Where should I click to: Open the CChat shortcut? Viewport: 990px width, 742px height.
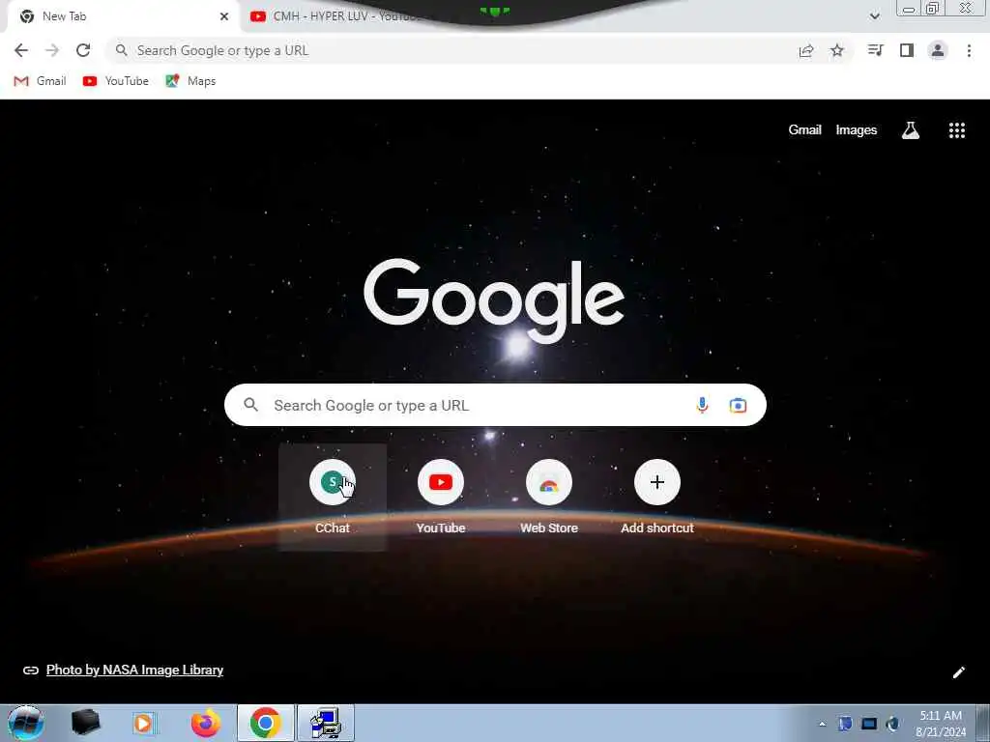[333, 498]
